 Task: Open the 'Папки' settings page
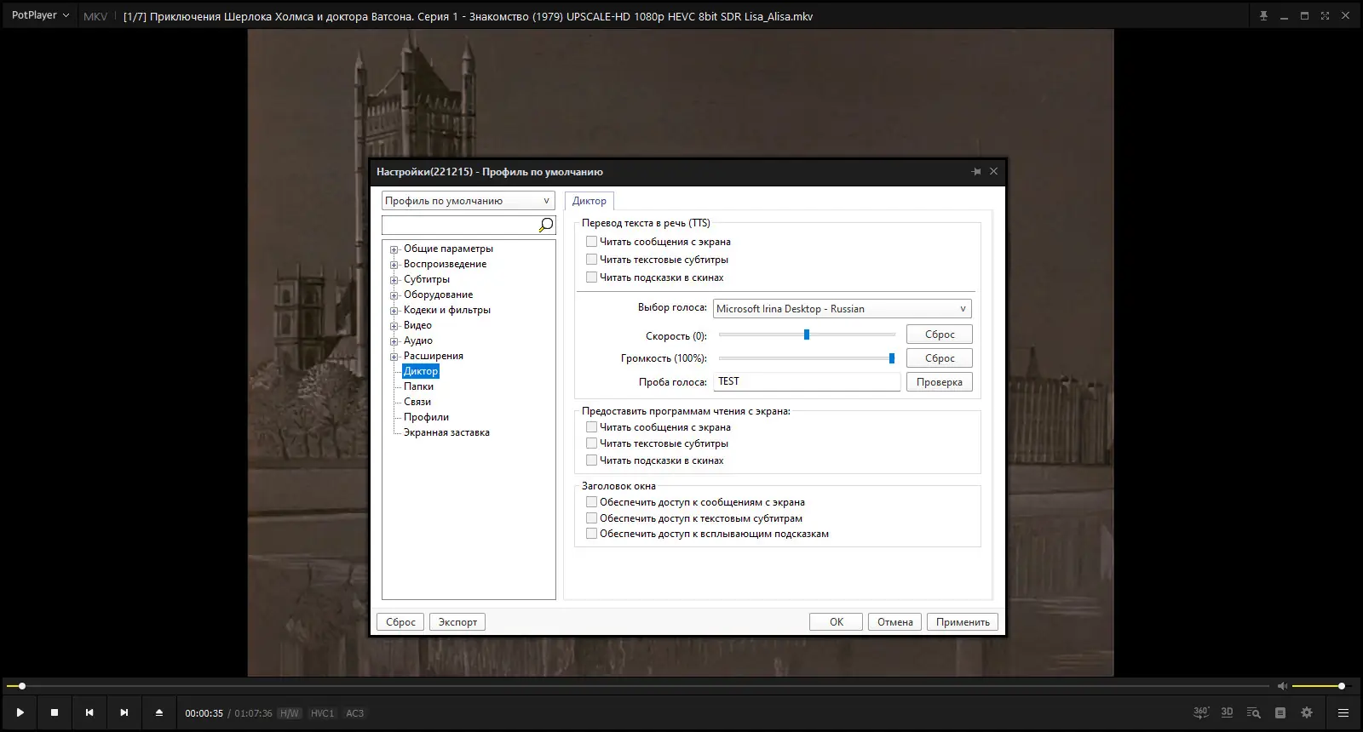click(x=418, y=386)
